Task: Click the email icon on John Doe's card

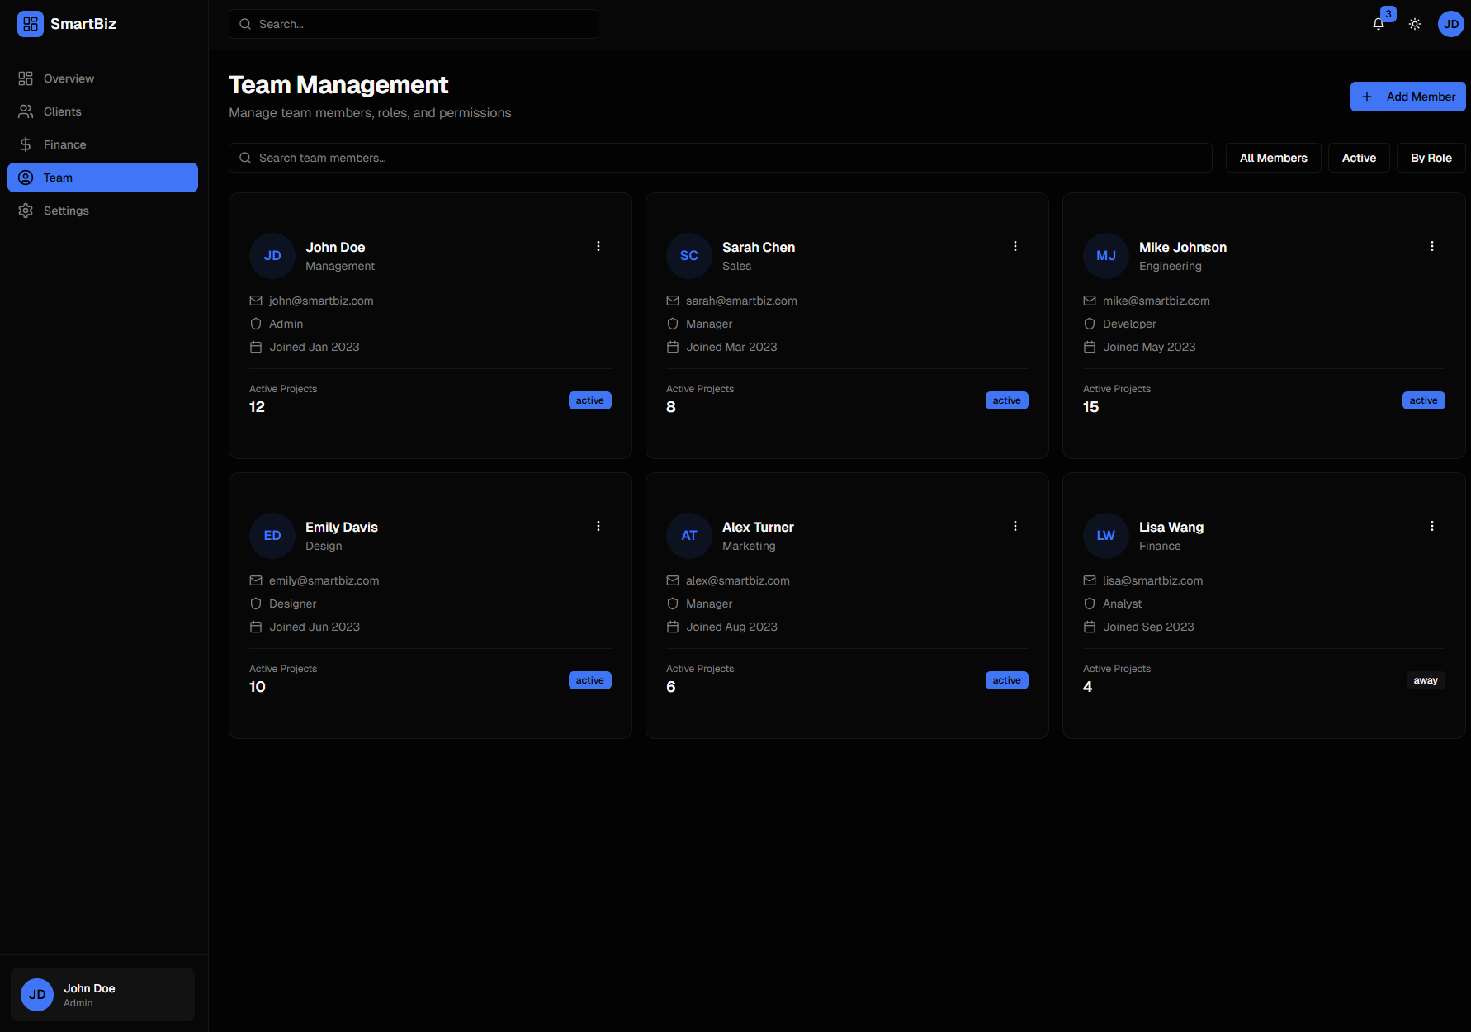Action: point(256,301)
